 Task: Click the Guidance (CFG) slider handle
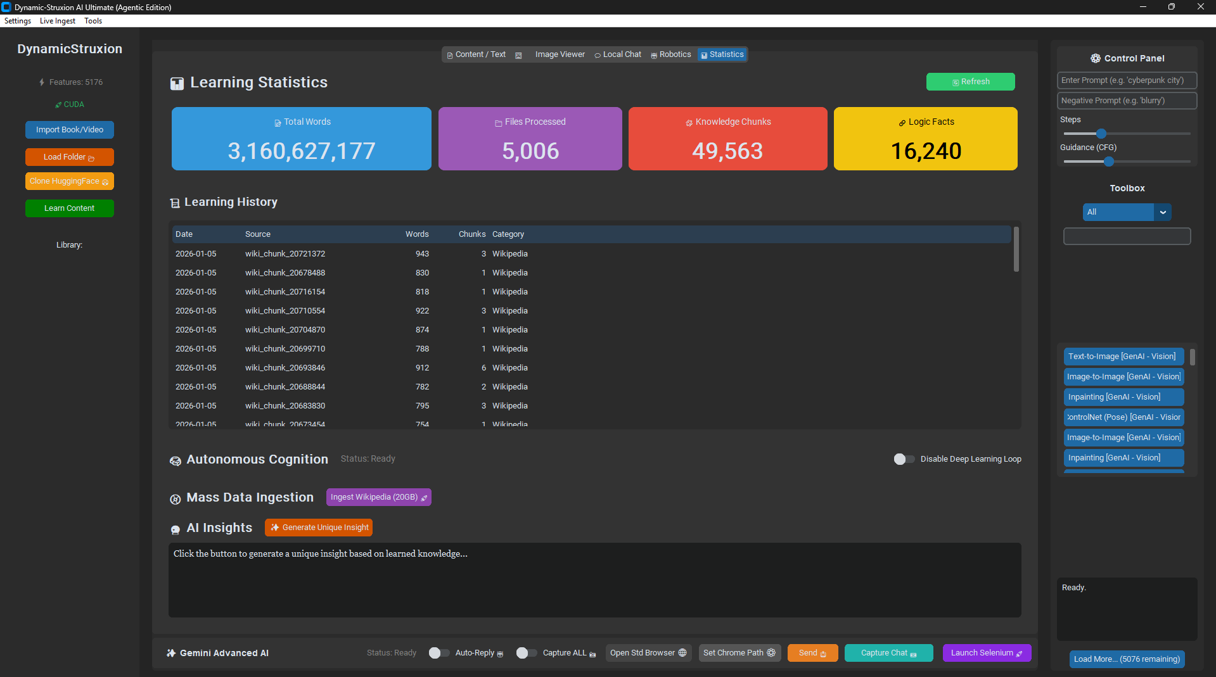tap(1108, 161)
